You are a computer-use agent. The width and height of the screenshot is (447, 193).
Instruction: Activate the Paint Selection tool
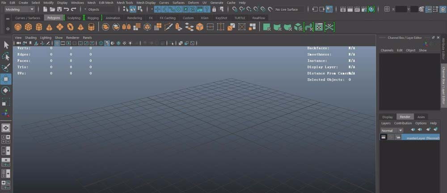6,68
